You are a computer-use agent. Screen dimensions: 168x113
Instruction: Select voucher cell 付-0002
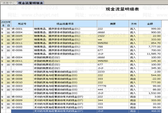tap(22, 108)
